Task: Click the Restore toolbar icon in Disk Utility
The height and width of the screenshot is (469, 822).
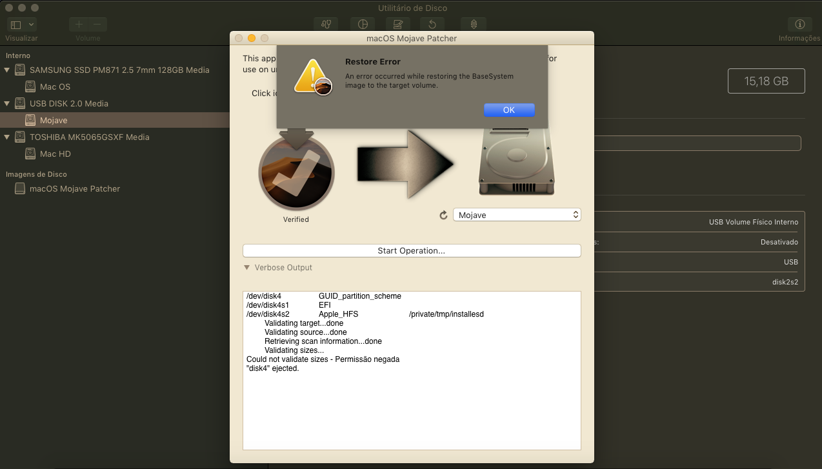Action: tap(432, 25)
